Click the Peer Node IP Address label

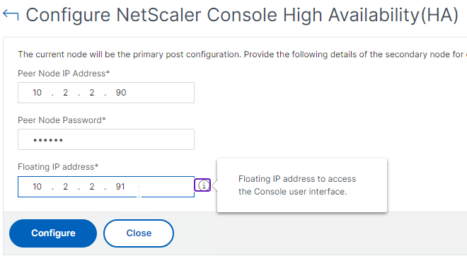[x=64, y=74]
